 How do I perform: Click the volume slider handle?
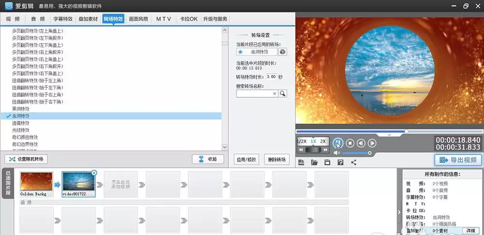point(369,153)
